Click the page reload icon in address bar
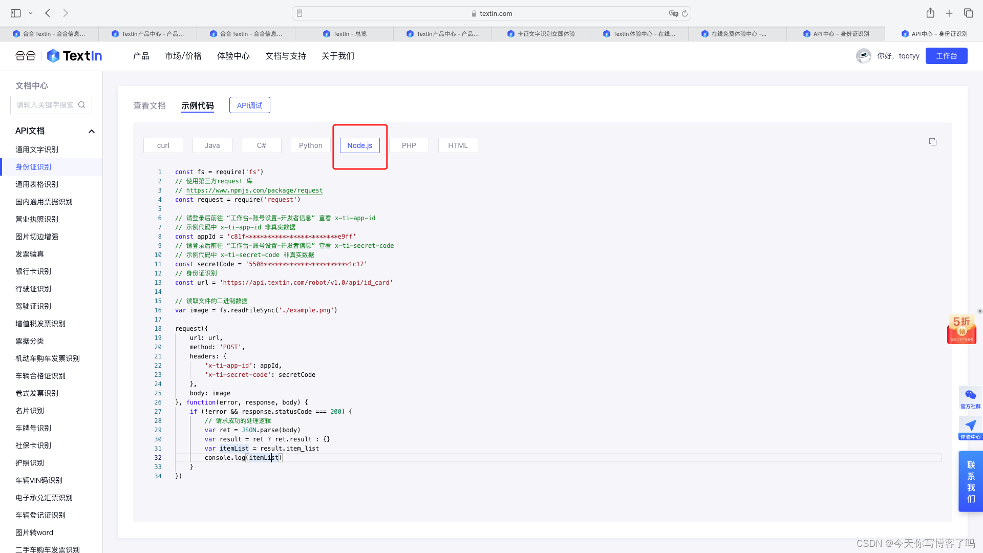Screen dimensions: 983x553 (x=685, y=13)
